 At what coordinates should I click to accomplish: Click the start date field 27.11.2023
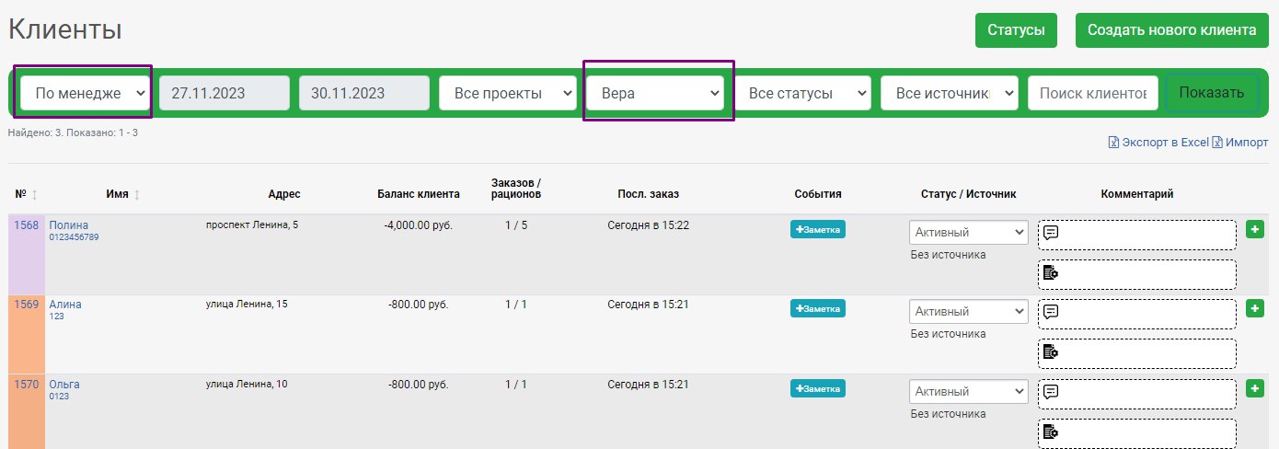click(225, 93)
